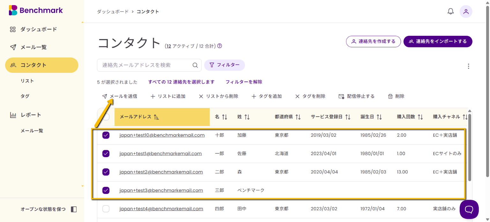Uncheck the japan+test2 row checkbox

[106, 172]
